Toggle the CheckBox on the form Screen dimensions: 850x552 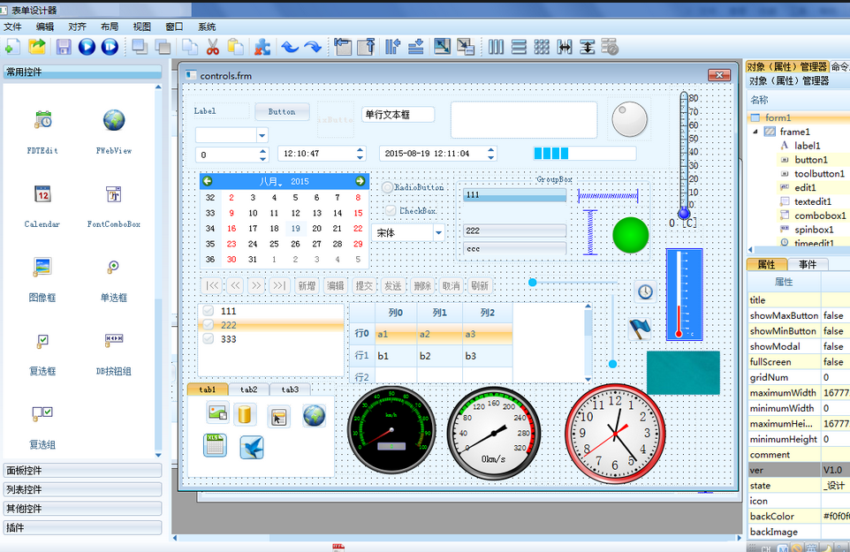pos(391,210)
